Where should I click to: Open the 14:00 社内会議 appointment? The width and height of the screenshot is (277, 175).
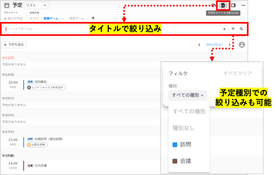pyautogui.click(x=79, y=166)
